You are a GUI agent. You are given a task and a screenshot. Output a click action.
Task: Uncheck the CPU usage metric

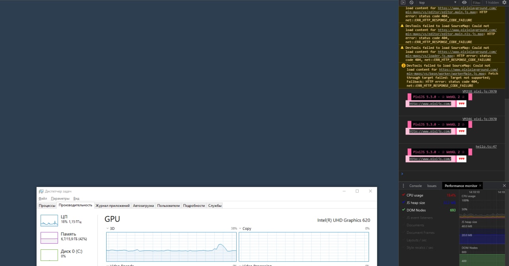tap(403, 195)
